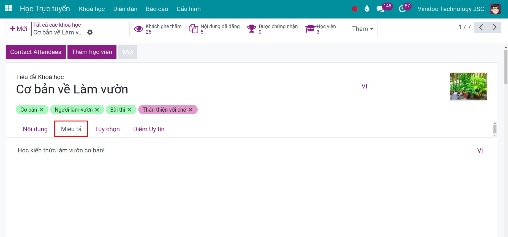The width and height of the screenshot is (508, 237).
Task: Switch to the Điểm Uy tín tab
Action: 149,129
